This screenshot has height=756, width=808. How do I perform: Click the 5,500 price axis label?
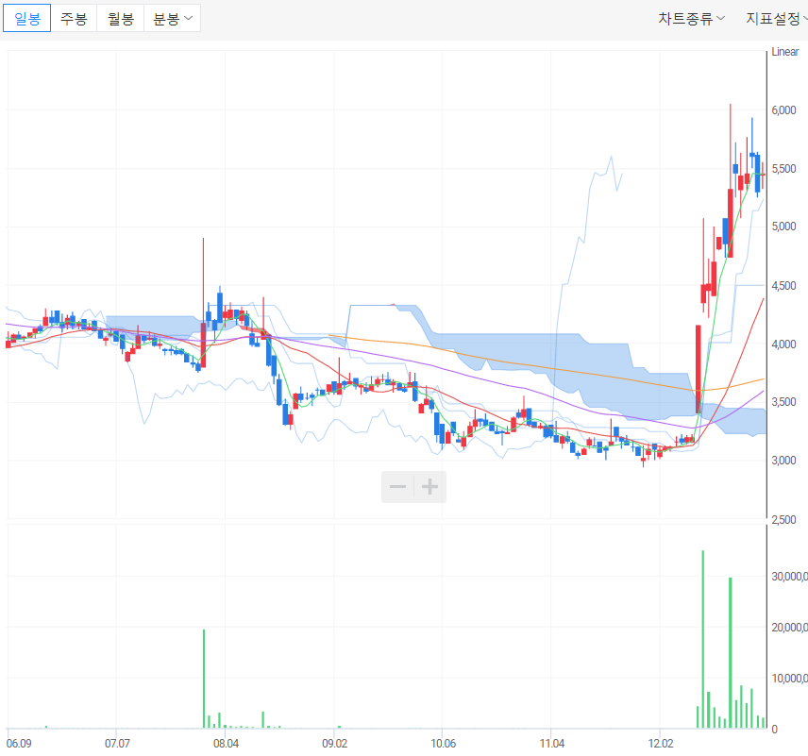783,169
